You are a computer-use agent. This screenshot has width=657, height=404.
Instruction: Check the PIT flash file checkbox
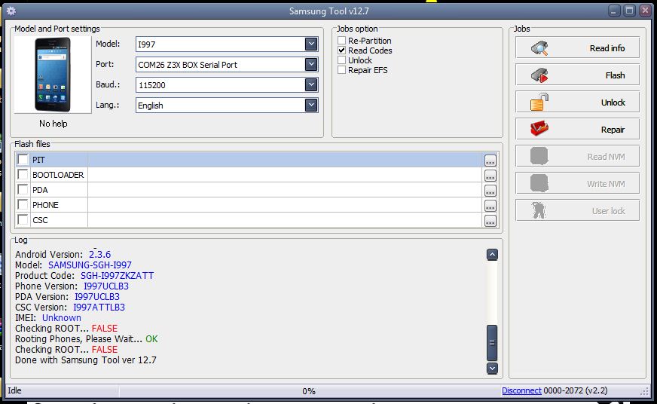23,159
